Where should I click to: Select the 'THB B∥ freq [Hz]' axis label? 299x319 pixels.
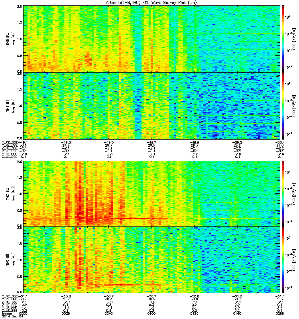(x=10, y=106)
